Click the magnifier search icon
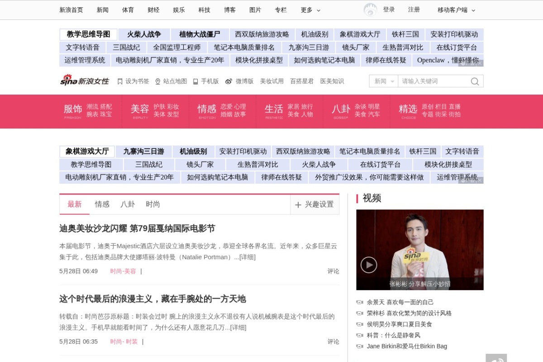Screen dimensions: 543x362 click(475, 81)
